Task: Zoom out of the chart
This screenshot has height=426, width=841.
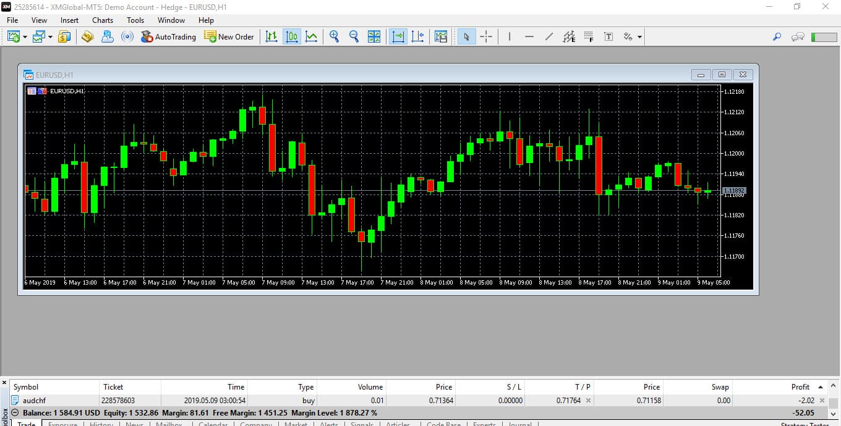Action: 354,36
